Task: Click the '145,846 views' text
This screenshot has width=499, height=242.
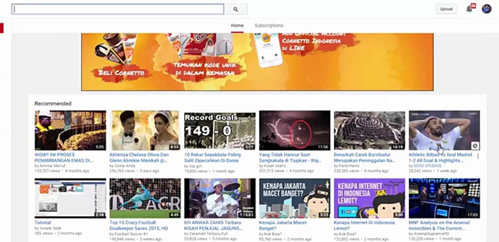Action: (122, 239)
